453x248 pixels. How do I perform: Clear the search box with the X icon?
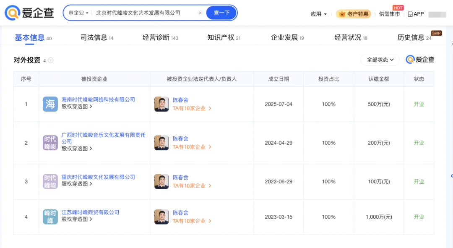click(x=200, y=13)
